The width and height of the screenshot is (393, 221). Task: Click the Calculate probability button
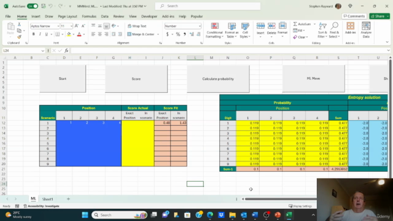[218, 79]
